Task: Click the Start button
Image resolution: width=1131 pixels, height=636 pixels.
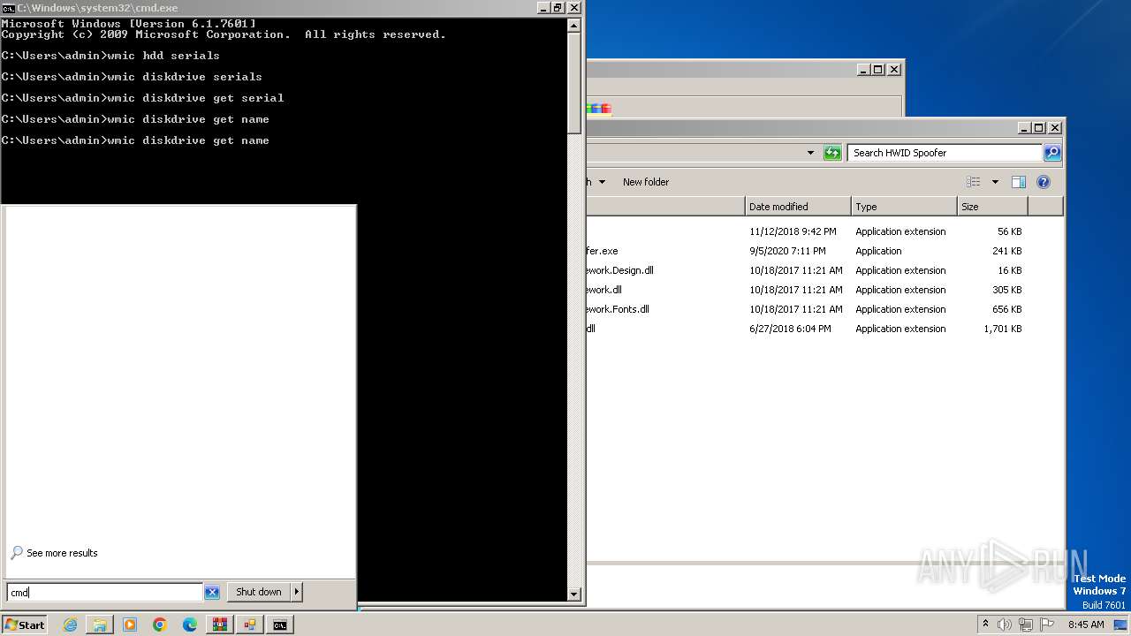Action: pyautogui.click(x=25, y=625)
